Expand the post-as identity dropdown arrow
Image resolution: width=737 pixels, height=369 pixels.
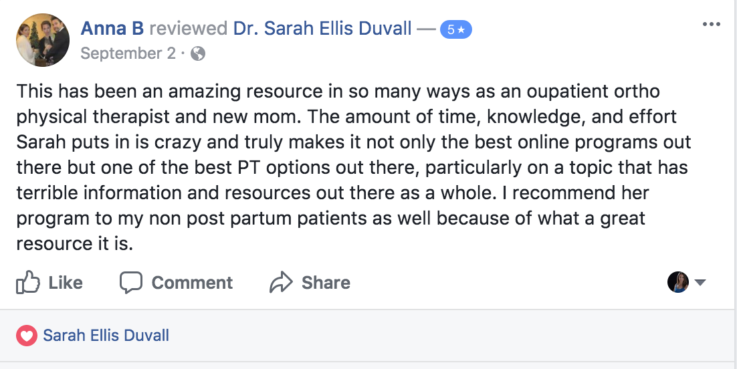point(700,283)
